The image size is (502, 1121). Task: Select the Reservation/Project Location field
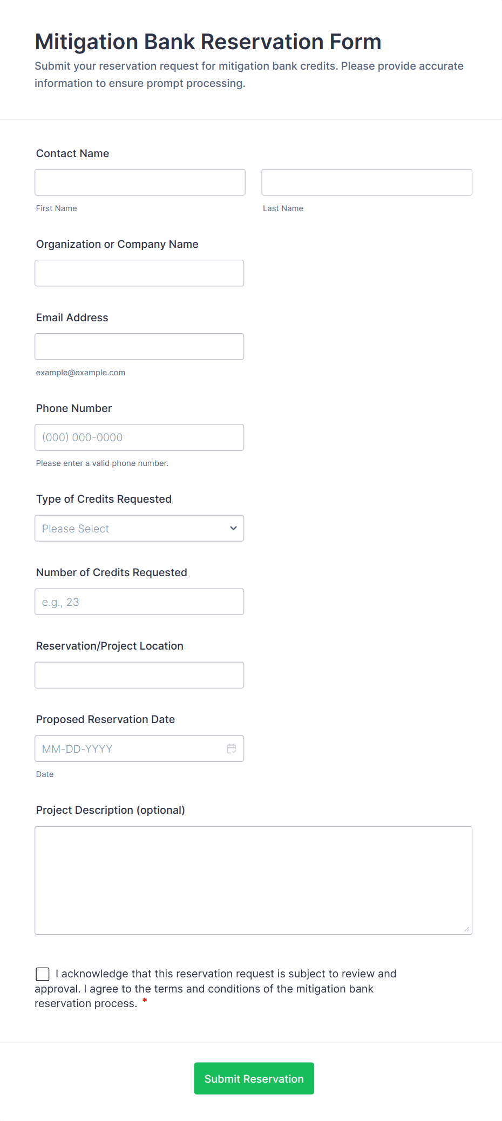coord(139,675)
